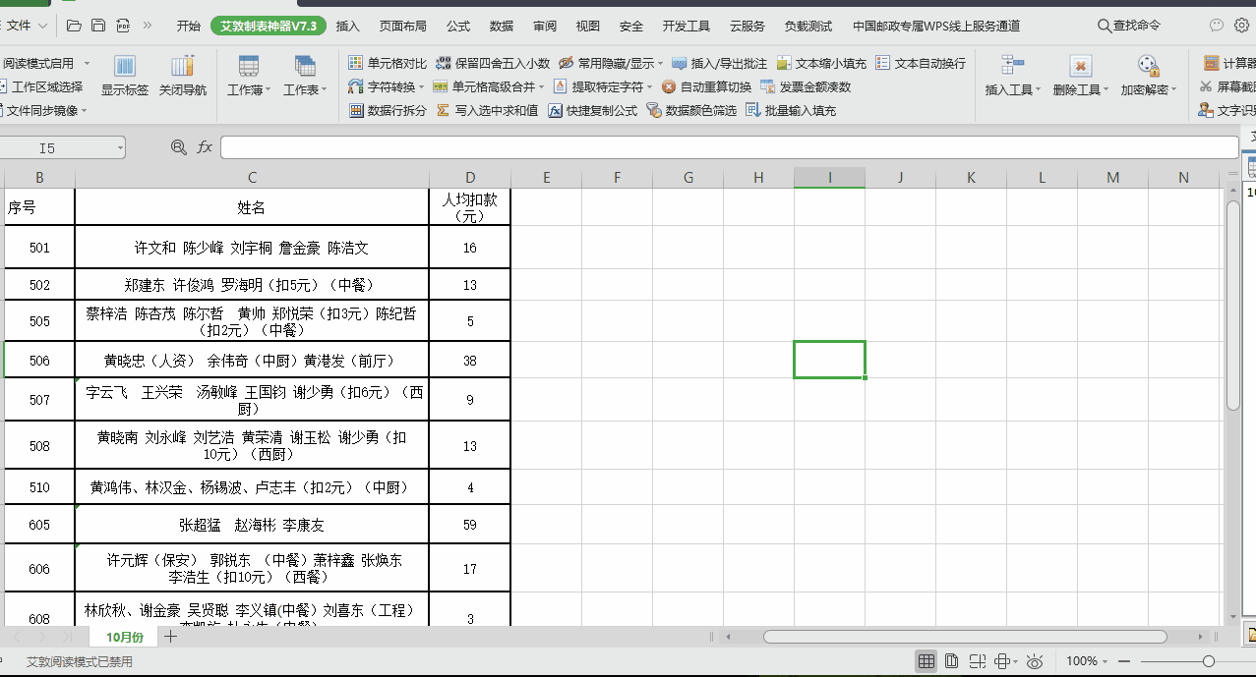Open settings gear in title bar
Image resolution: width=1256 pixels, height=677 pixels.
point(1242,26)
